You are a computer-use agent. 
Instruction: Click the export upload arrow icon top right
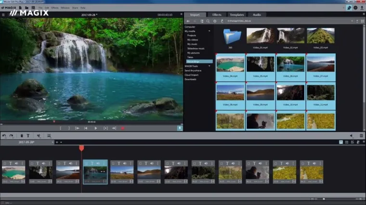(x=362, y=8)
